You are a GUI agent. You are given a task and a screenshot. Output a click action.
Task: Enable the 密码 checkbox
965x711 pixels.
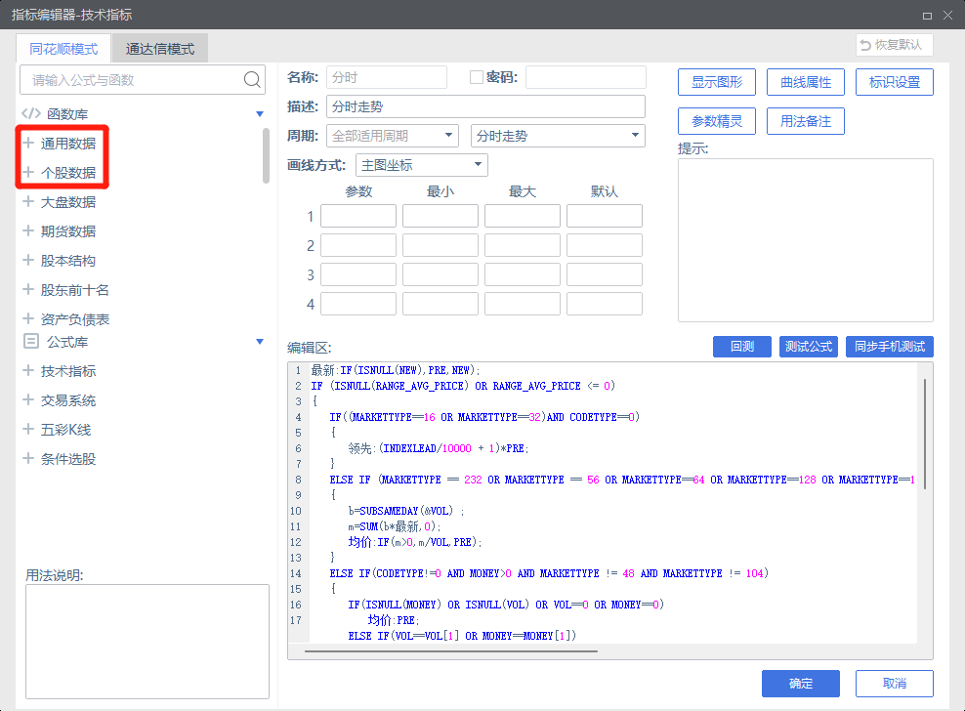tap(477, 77)
